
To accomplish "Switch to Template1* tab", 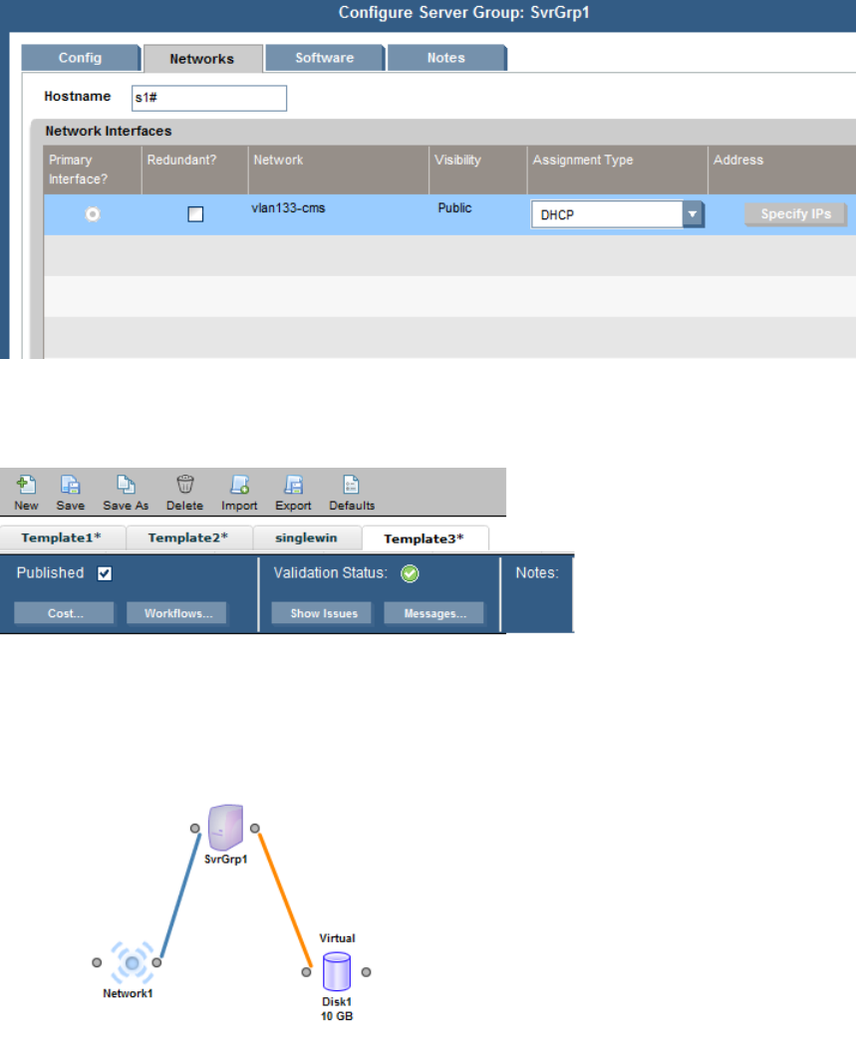I will [62, 537].
